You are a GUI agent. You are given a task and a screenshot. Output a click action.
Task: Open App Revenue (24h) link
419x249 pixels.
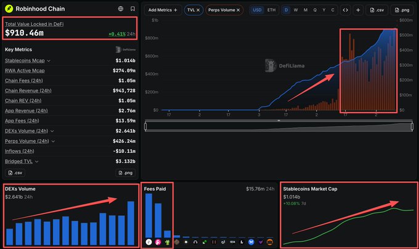click(x=26, y=111)
